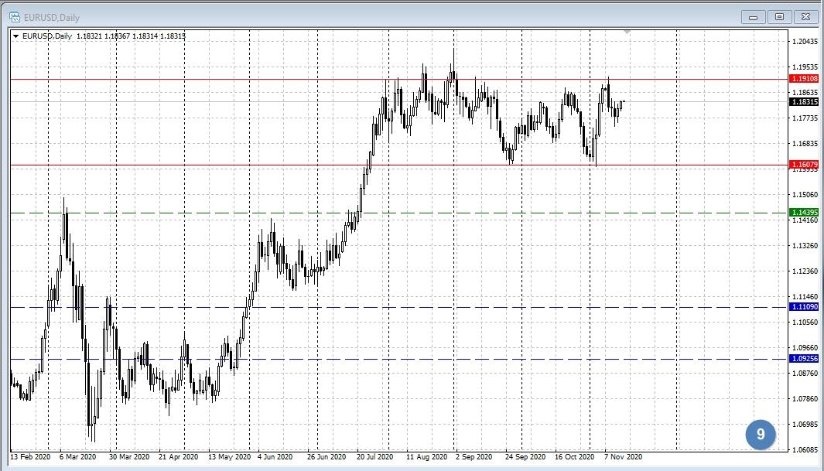Viewport: 824px width, 471px height.
Task: Click the 13 Feb 2020 date label
Action: 30,457
